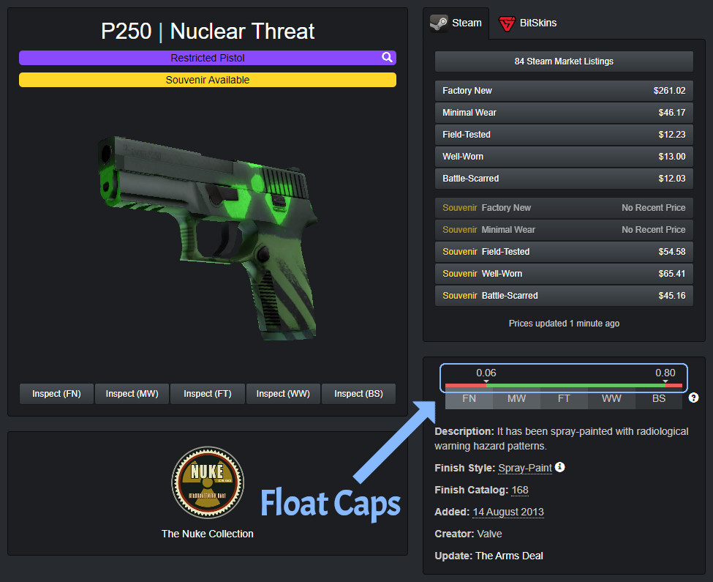The width and height of the screenshot is (713, 582).
Task: Open the Well-Worn $13.00 price row
Action: coord(564,156)
